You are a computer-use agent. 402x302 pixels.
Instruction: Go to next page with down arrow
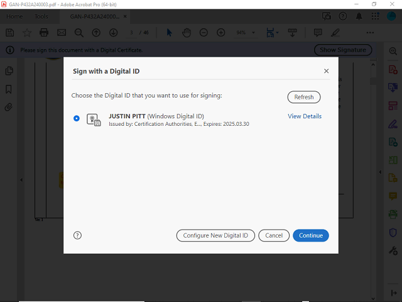pyautogui.click(x=113, y=33)
